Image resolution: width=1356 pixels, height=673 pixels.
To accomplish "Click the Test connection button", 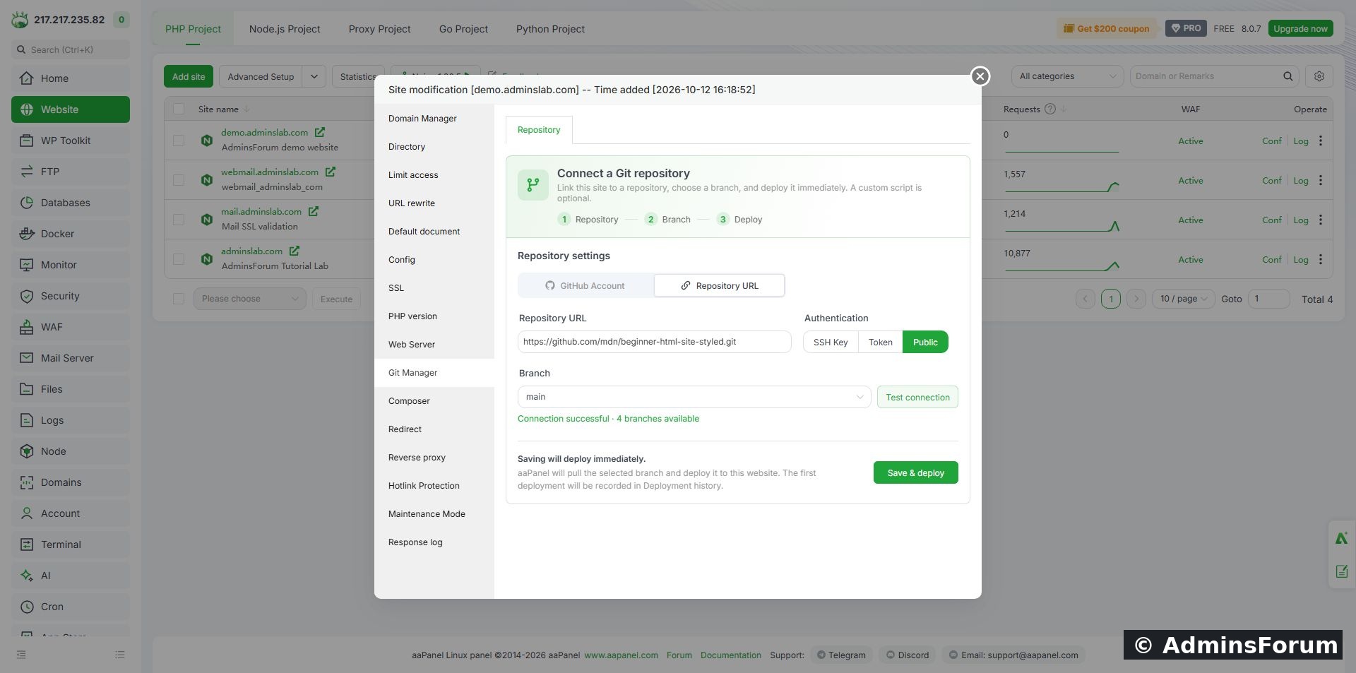I will click(917, 397).
